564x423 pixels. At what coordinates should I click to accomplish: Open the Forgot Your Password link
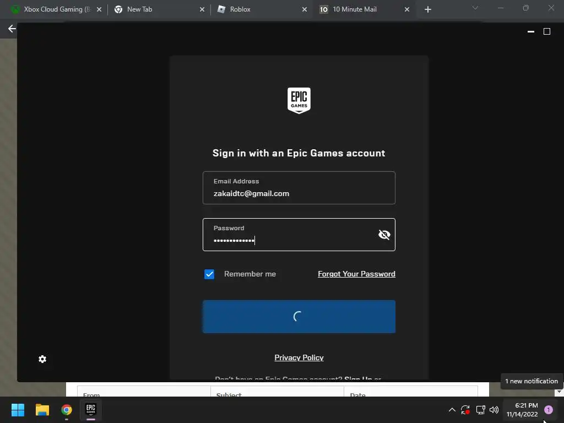(356, 274)
